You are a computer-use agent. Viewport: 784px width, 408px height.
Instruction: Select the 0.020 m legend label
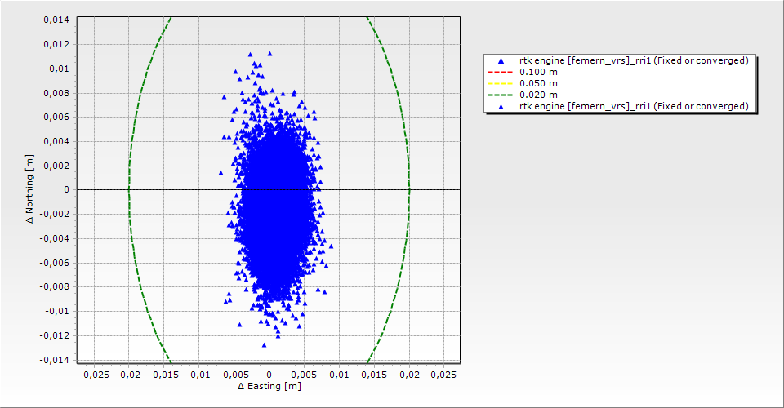coord(538,95)
